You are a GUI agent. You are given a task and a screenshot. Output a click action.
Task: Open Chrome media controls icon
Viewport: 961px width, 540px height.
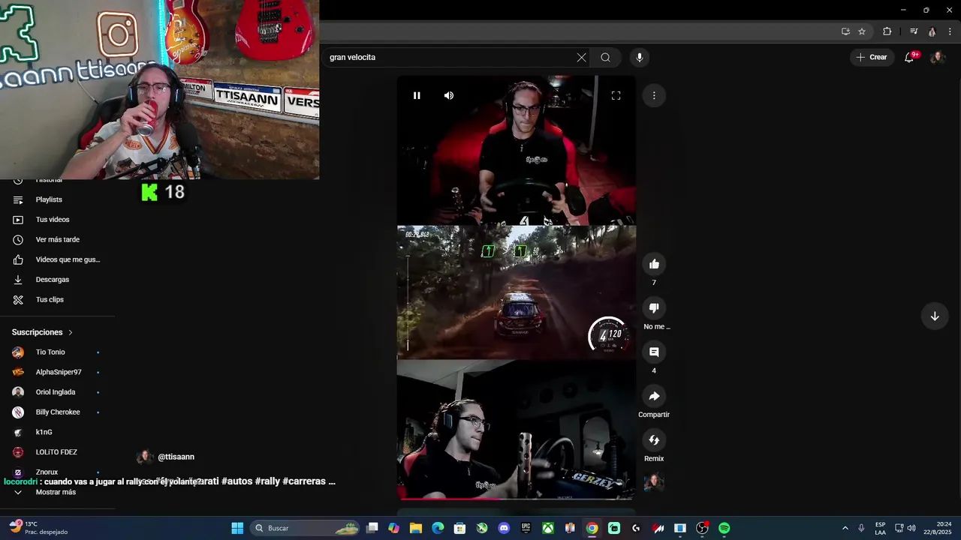click(x=914, y=31)
